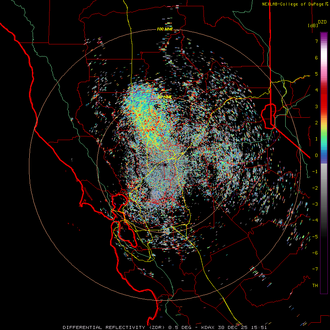Image resolution: width=330 pixels, height=330 pixels.
Task: Click the black radar site dot at center
Action: click(x=165, y=165)
